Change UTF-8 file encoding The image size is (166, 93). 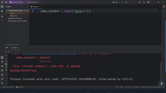click(127, 87)
